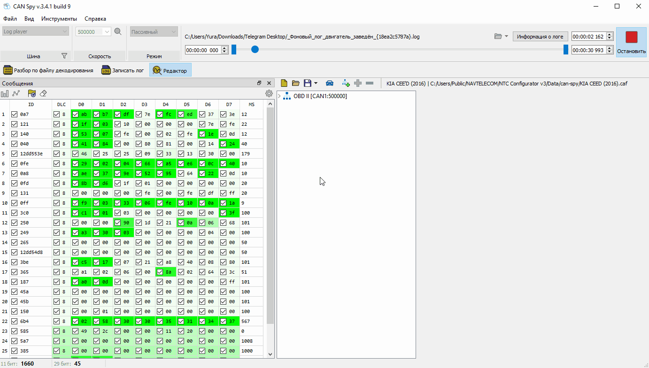
Task: Click the Разбор по файлу декодирования button
Action: 48,70
